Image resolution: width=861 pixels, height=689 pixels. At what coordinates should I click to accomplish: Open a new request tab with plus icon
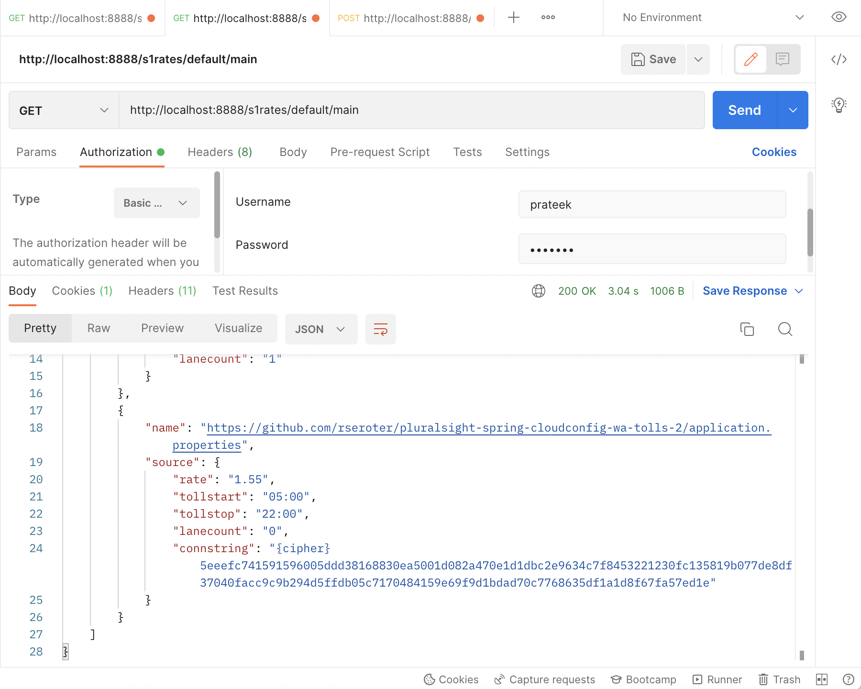click(x=513, y=18)
